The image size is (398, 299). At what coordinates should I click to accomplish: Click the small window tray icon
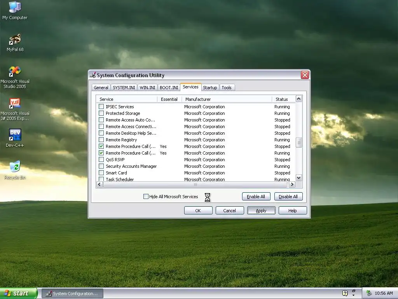[x=354, y=291]
